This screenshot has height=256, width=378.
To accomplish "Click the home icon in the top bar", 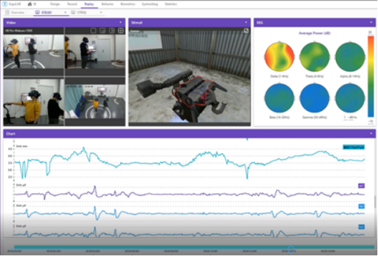I will [x=30, y=4].
